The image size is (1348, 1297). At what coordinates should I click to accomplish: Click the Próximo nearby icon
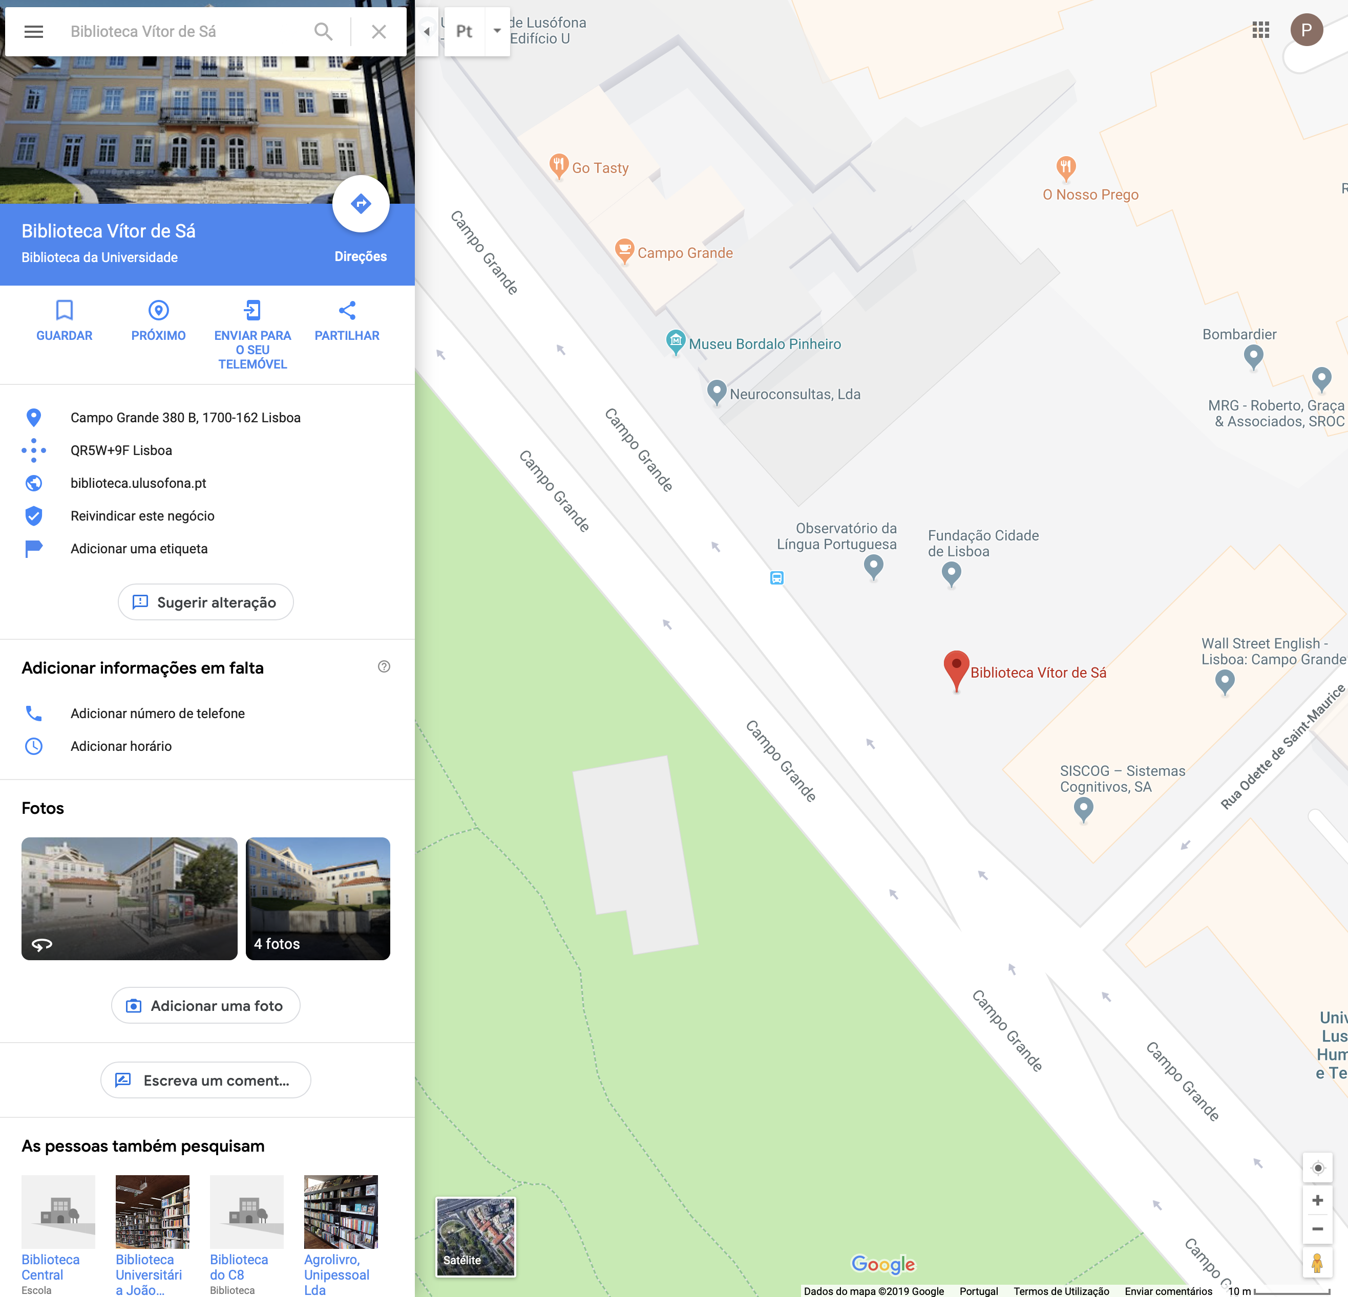(x=158, y=311)
